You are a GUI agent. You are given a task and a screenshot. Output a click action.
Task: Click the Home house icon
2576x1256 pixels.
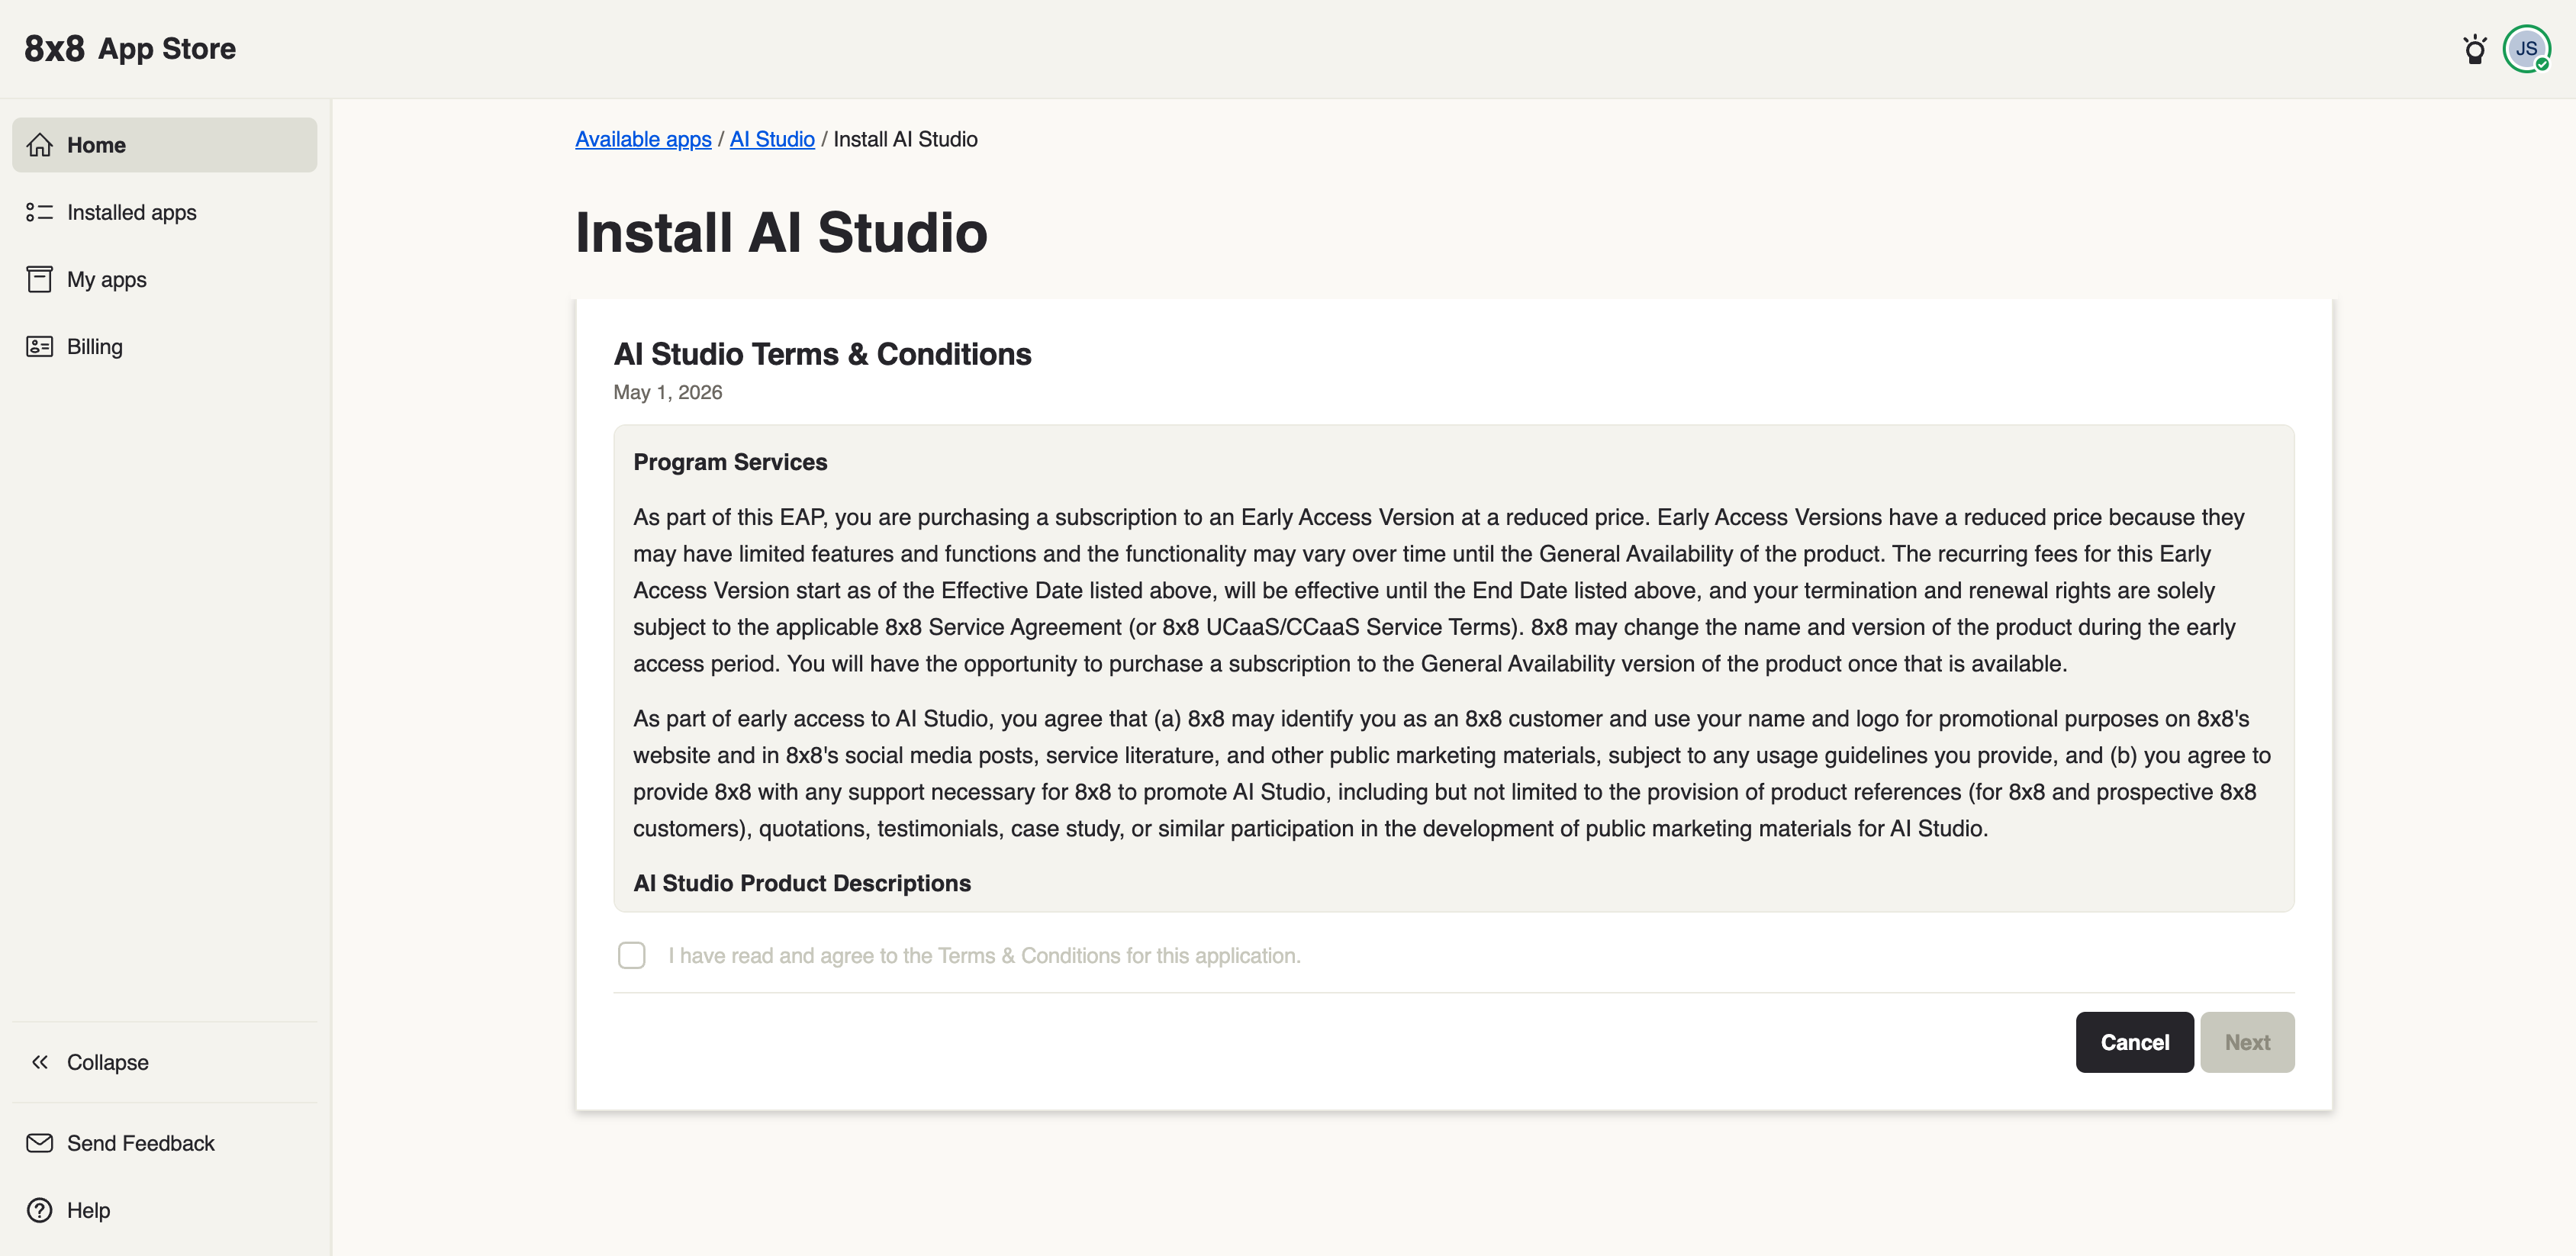point(40,145)
